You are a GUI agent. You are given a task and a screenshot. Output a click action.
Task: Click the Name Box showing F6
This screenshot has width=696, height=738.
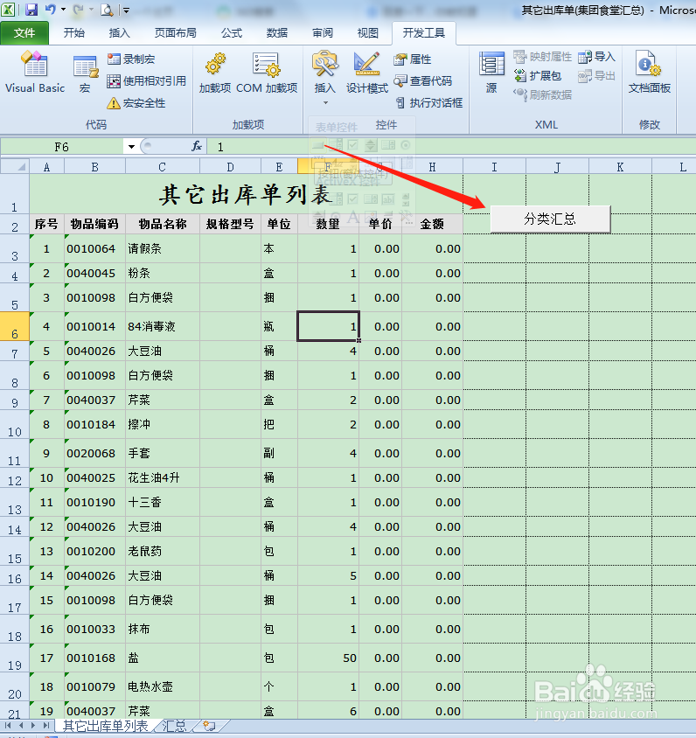click(x=62, y=147)
